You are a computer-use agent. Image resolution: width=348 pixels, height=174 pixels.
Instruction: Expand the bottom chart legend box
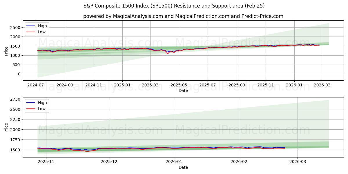(x=37, y=105)
